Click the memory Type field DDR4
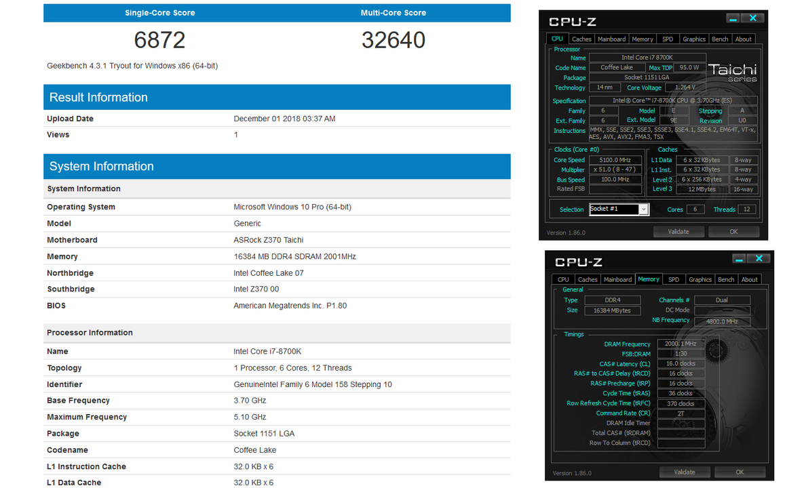 pyautogui.click(x=613, y=300)
